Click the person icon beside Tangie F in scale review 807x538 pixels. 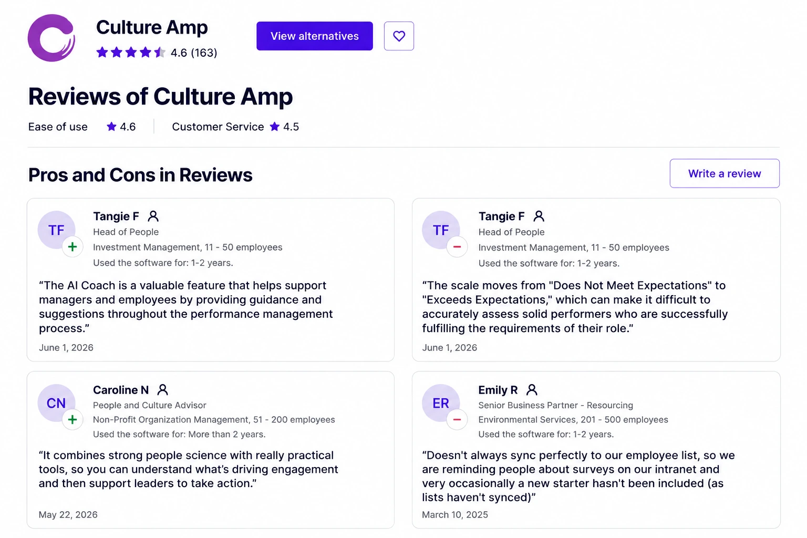point(539,216)
